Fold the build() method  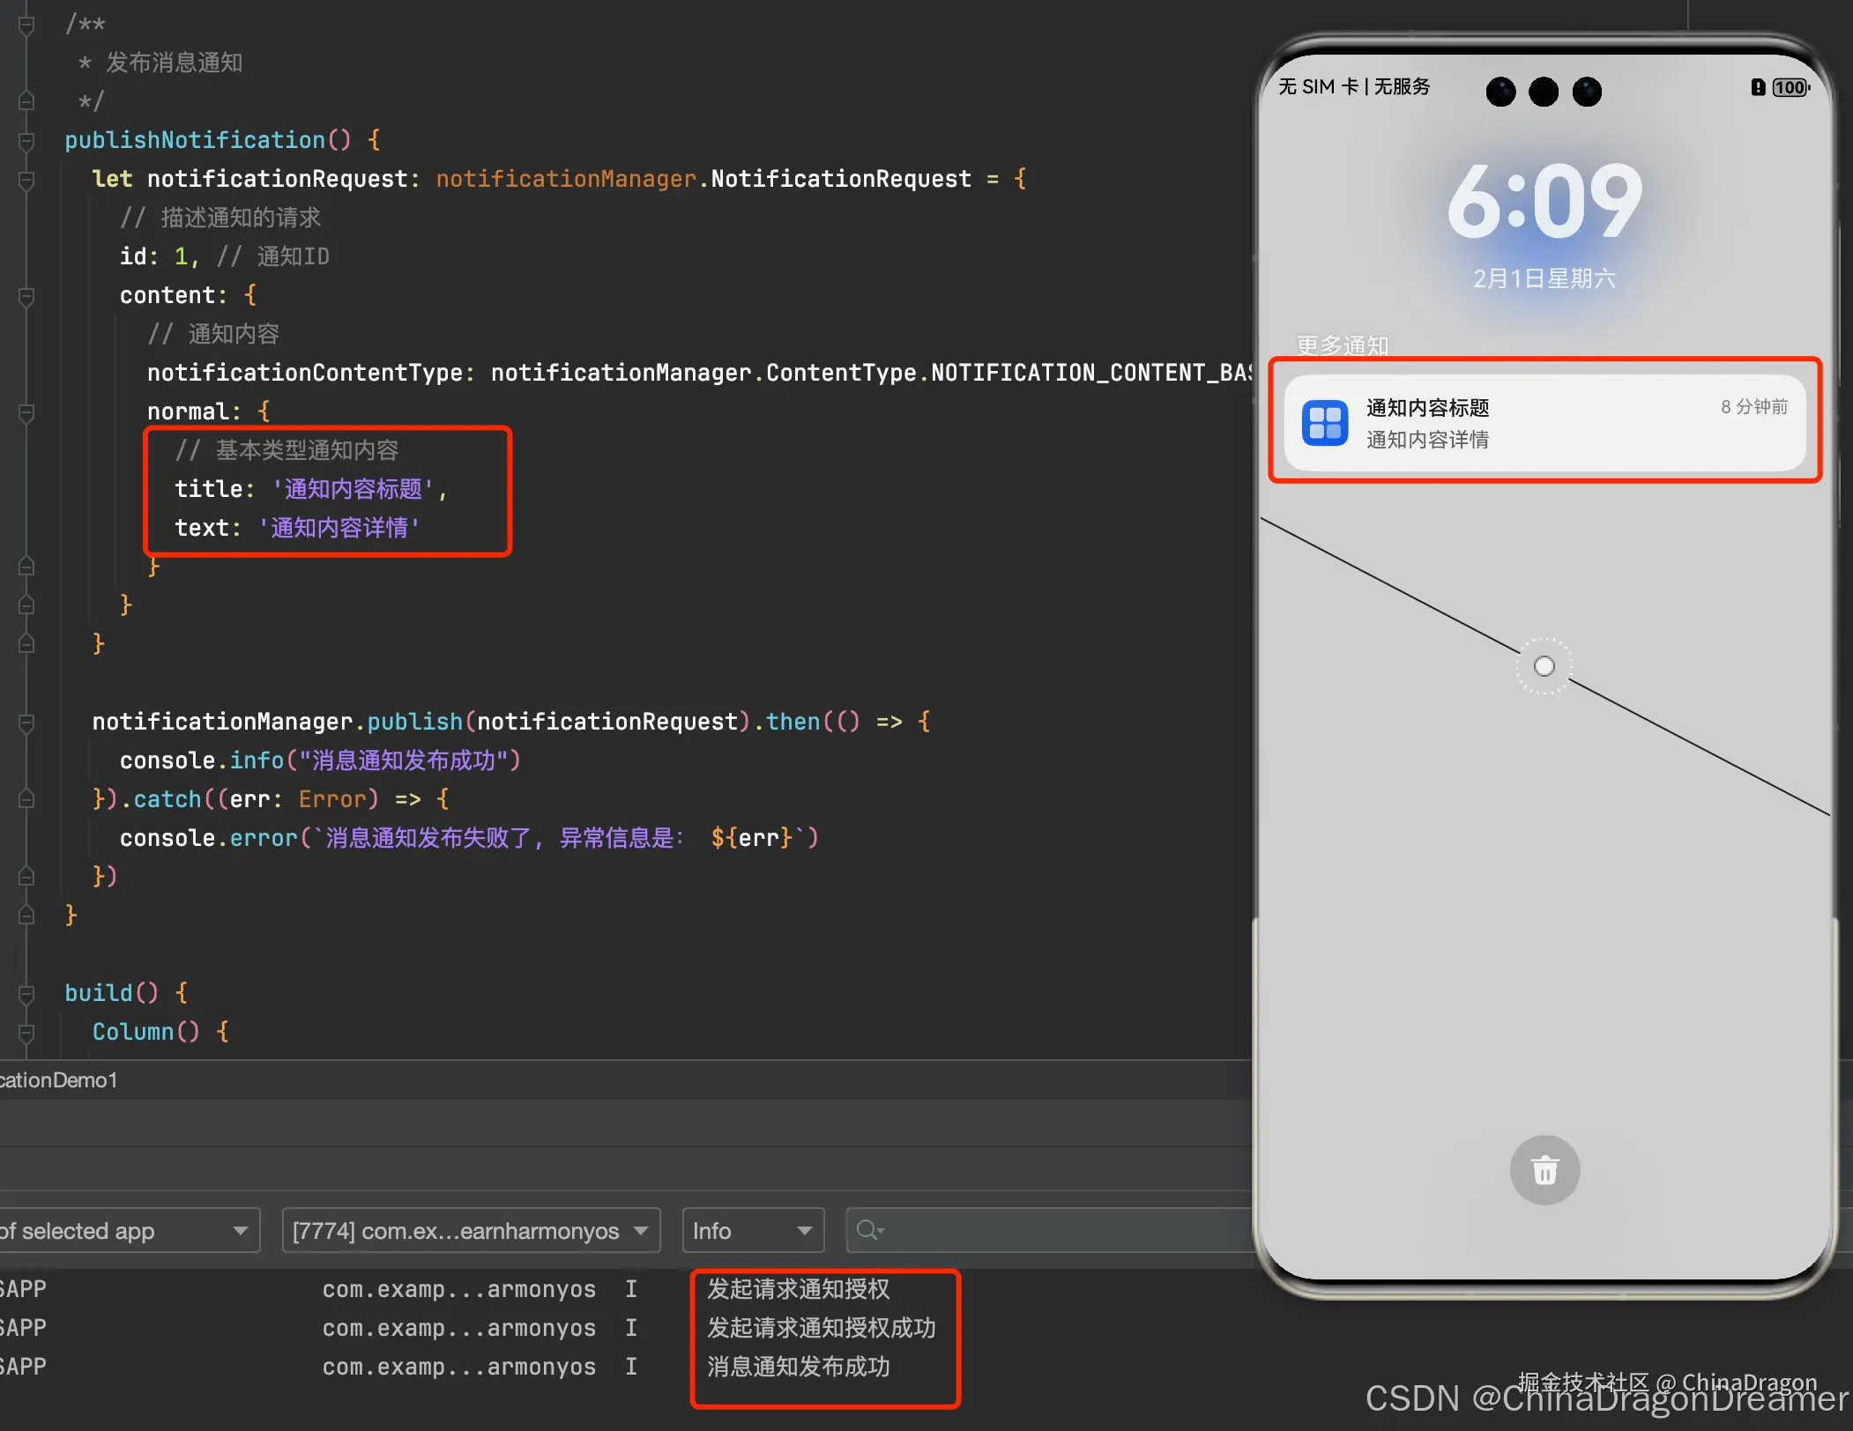pyautogui.click(x=26, y=993)
